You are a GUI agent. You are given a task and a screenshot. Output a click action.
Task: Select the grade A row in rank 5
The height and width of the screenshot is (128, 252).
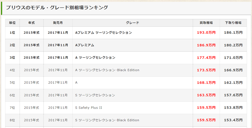76,83
